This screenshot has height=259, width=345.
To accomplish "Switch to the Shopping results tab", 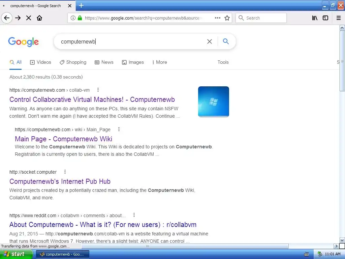I will pos(73,62).
